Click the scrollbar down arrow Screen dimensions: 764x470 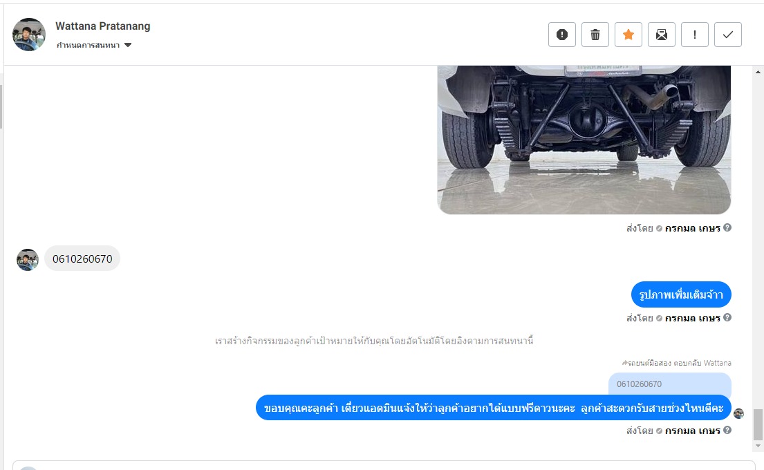pos(758,446)
